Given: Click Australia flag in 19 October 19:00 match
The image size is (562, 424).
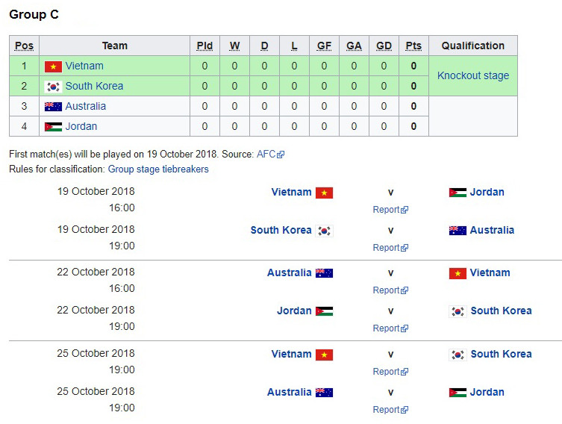Looking at the screenshot, I should click(458, 231).
